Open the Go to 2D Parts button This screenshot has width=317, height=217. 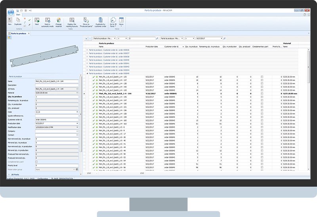point(113,21)
